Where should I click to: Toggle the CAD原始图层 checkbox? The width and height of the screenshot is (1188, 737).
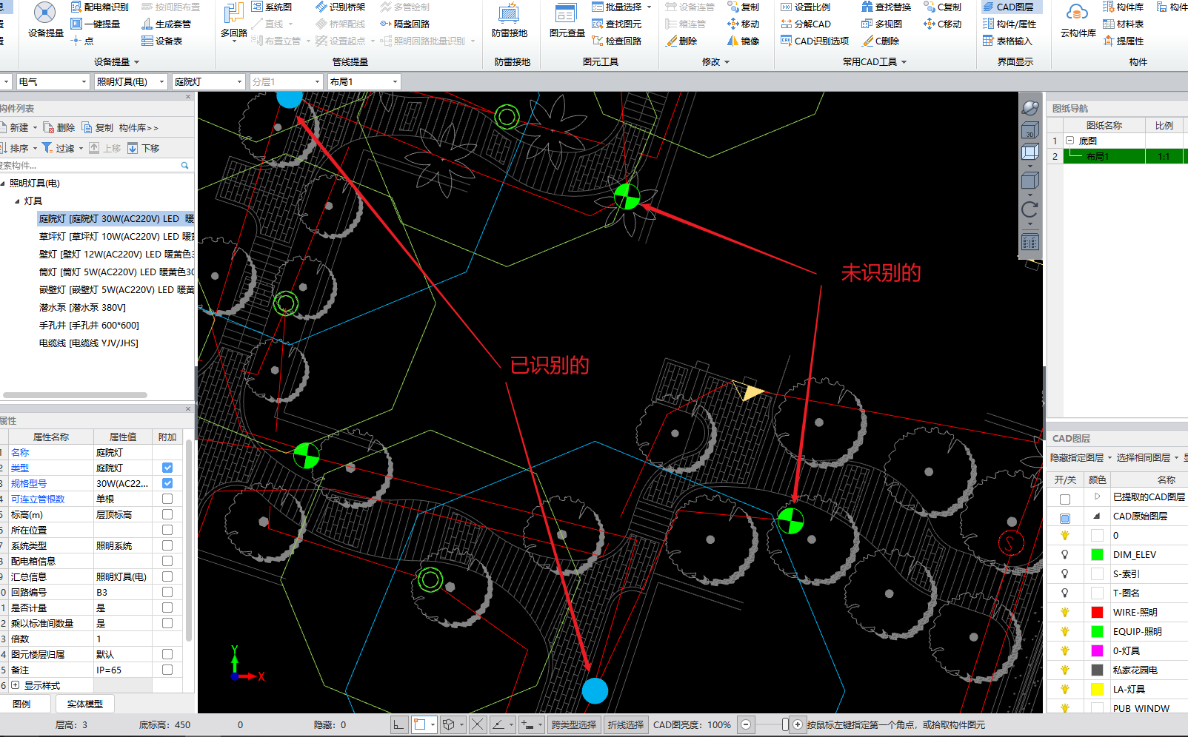[1065, 518]
